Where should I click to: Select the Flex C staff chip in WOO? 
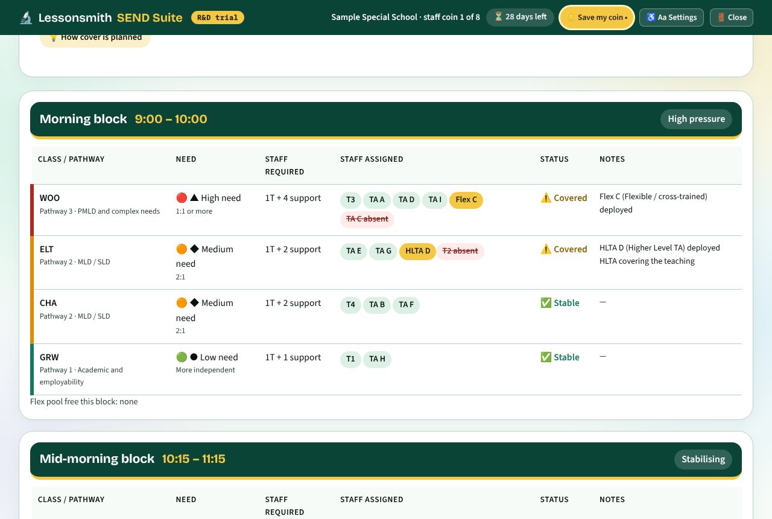click(466, 200)
